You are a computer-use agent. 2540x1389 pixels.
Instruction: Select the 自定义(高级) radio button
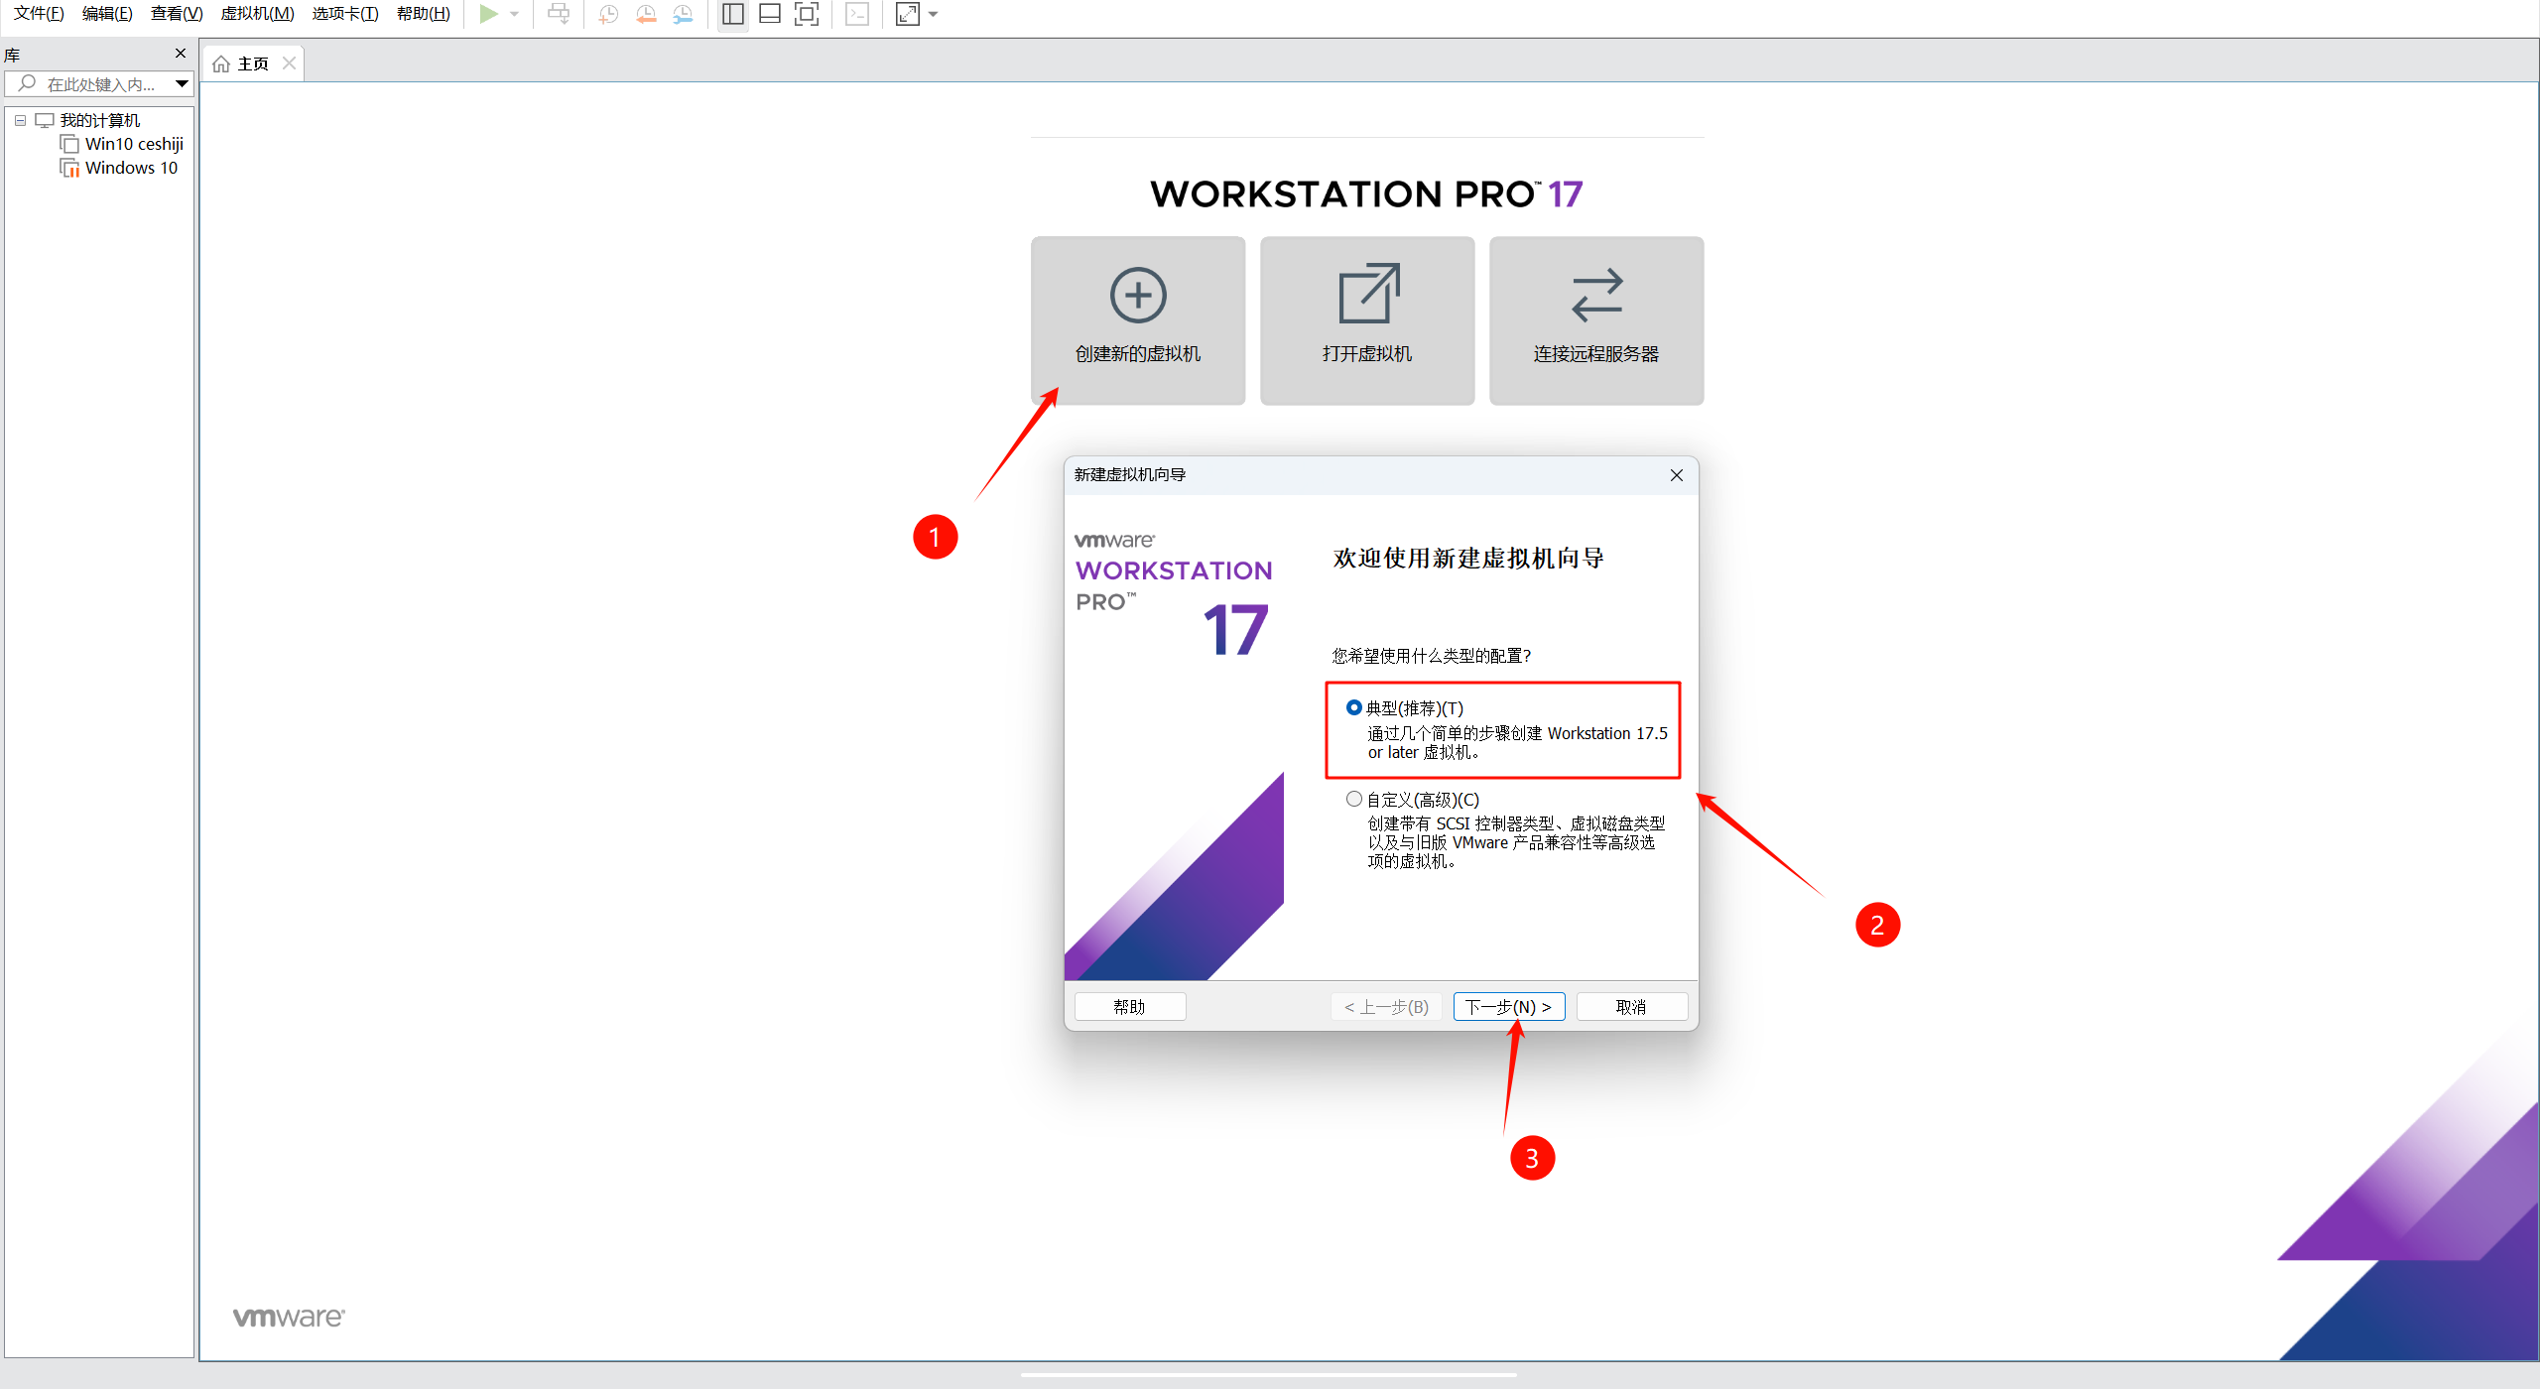coord(1353,799)
